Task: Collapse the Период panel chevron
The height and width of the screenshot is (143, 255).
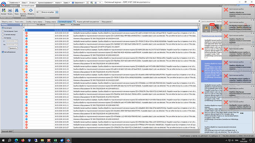Action: [21, 25]
